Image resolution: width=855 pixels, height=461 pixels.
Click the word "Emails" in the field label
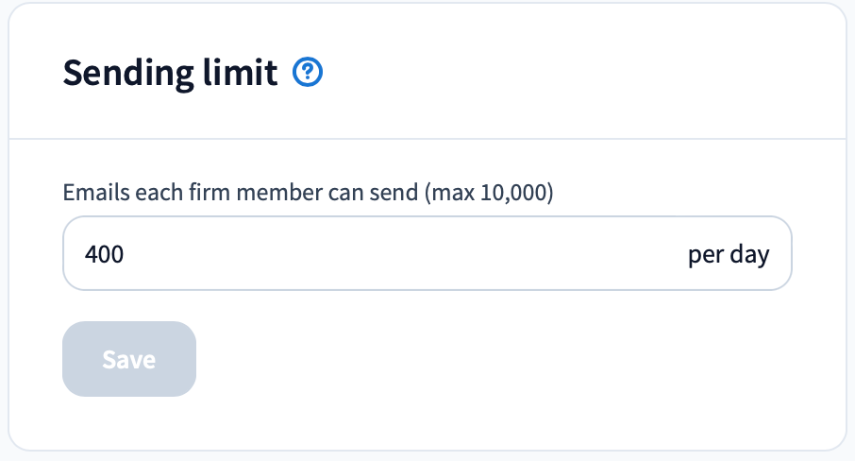pos(90,194)
